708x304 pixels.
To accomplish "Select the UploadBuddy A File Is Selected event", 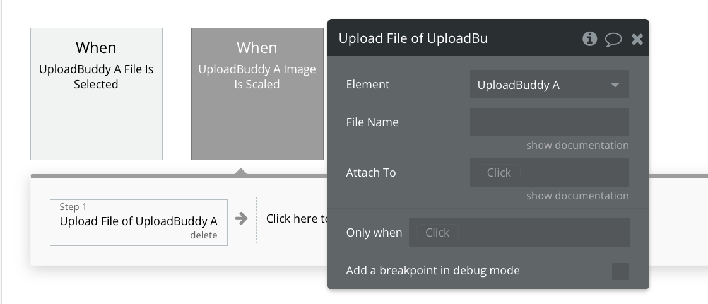I will [96, 94].
